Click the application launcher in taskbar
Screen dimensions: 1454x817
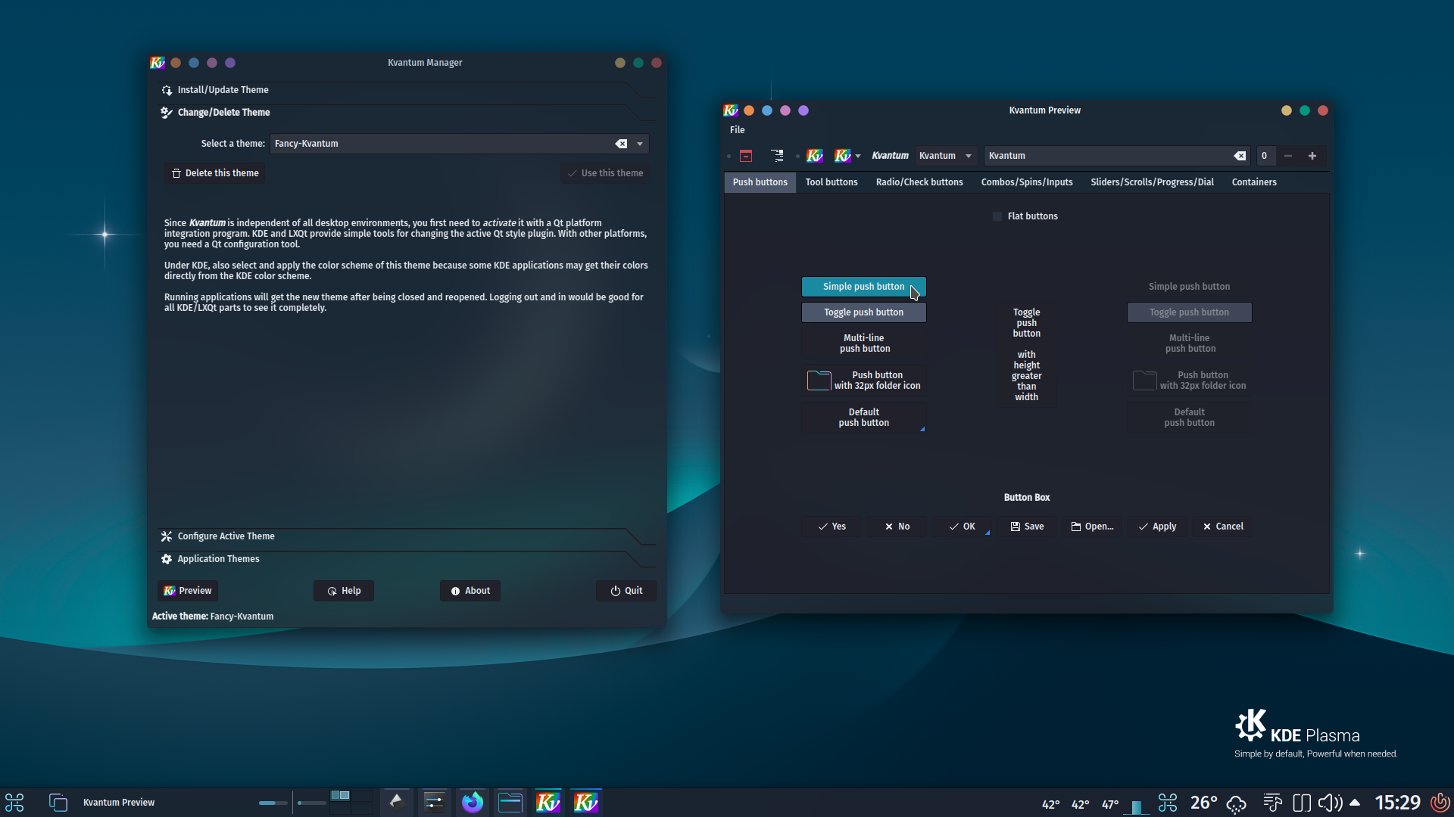(14, 802)
